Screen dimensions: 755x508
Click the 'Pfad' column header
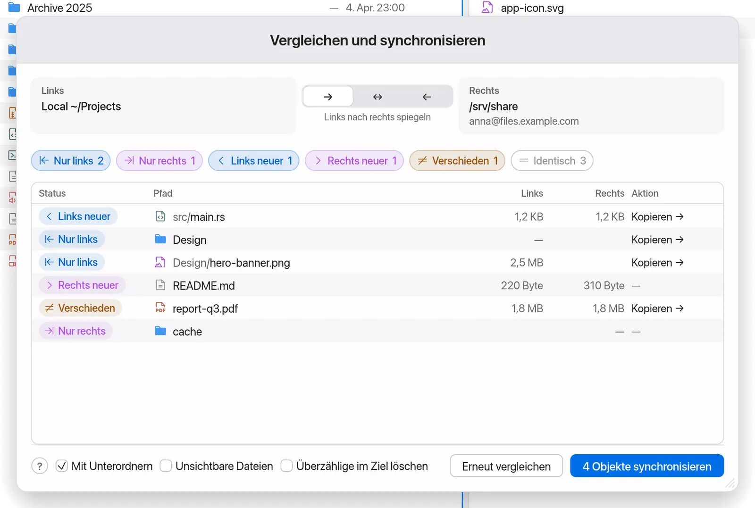pos(163,193)
